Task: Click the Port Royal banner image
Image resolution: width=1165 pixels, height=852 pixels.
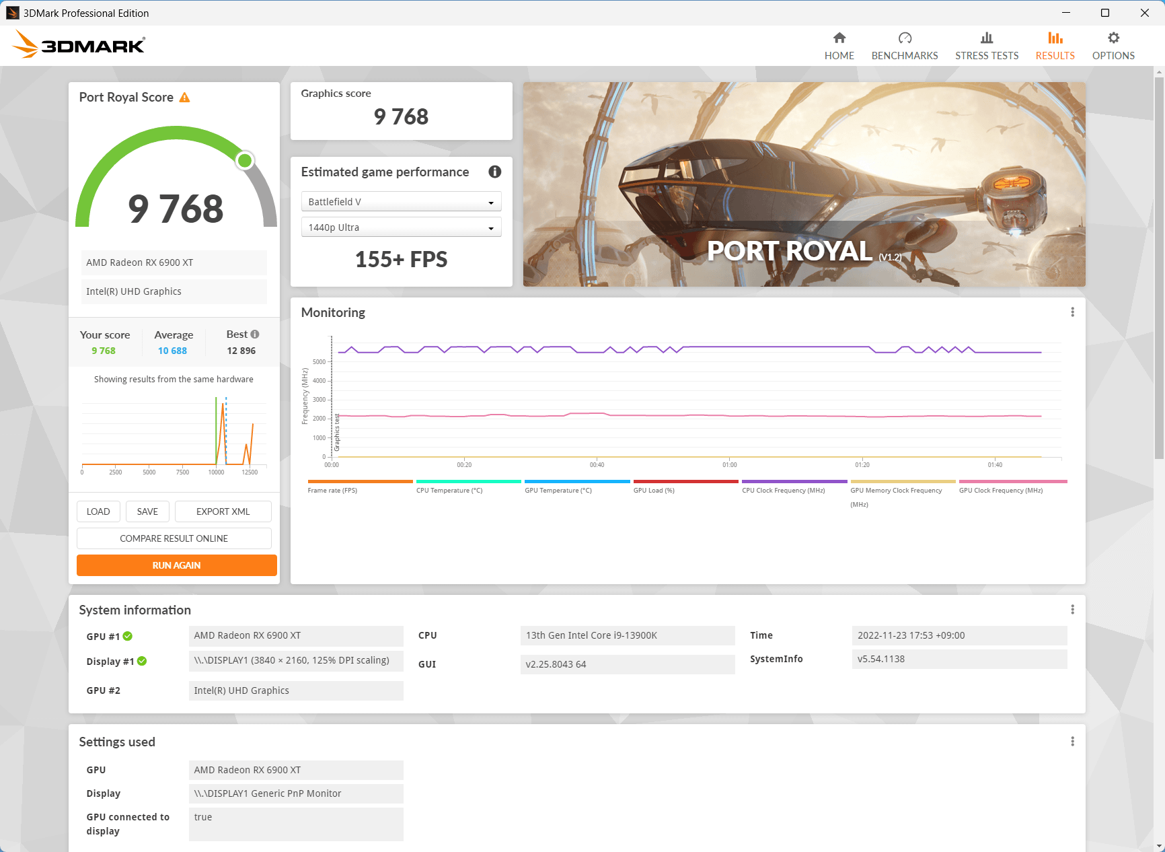Action: [x=804, y=184]
